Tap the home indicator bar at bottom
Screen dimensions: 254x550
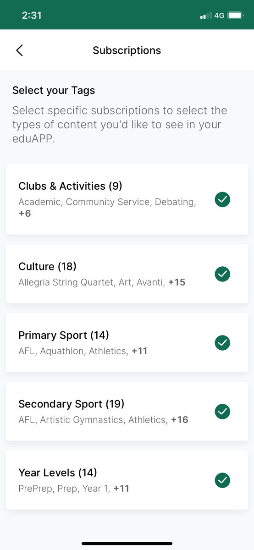click(x=127, y=544)
